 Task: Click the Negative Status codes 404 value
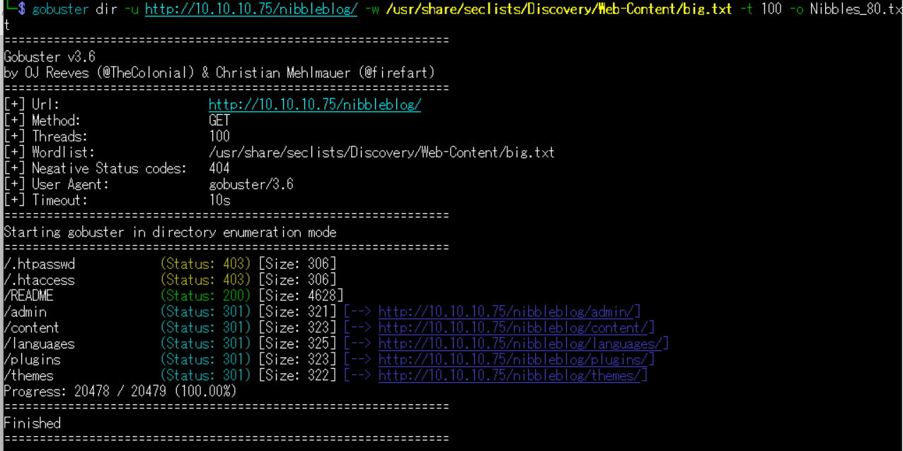pos(219,169)
